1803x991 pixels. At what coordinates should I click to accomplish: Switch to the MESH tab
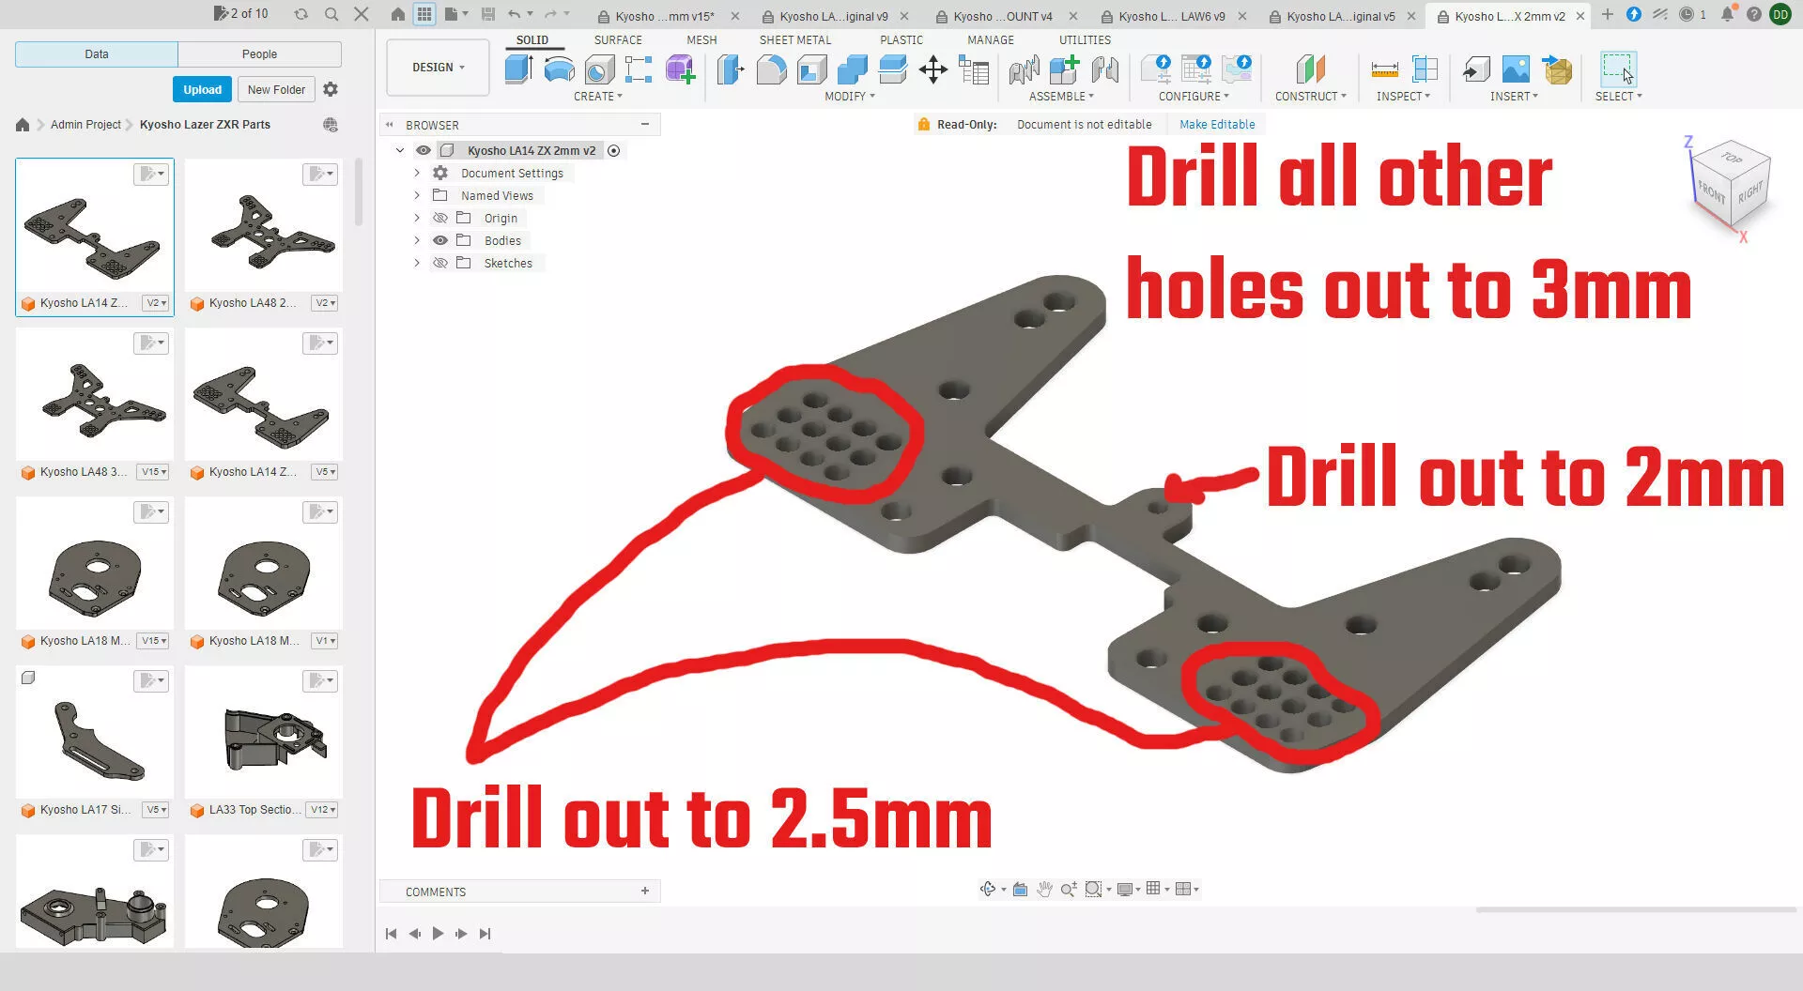coord(701,40)
